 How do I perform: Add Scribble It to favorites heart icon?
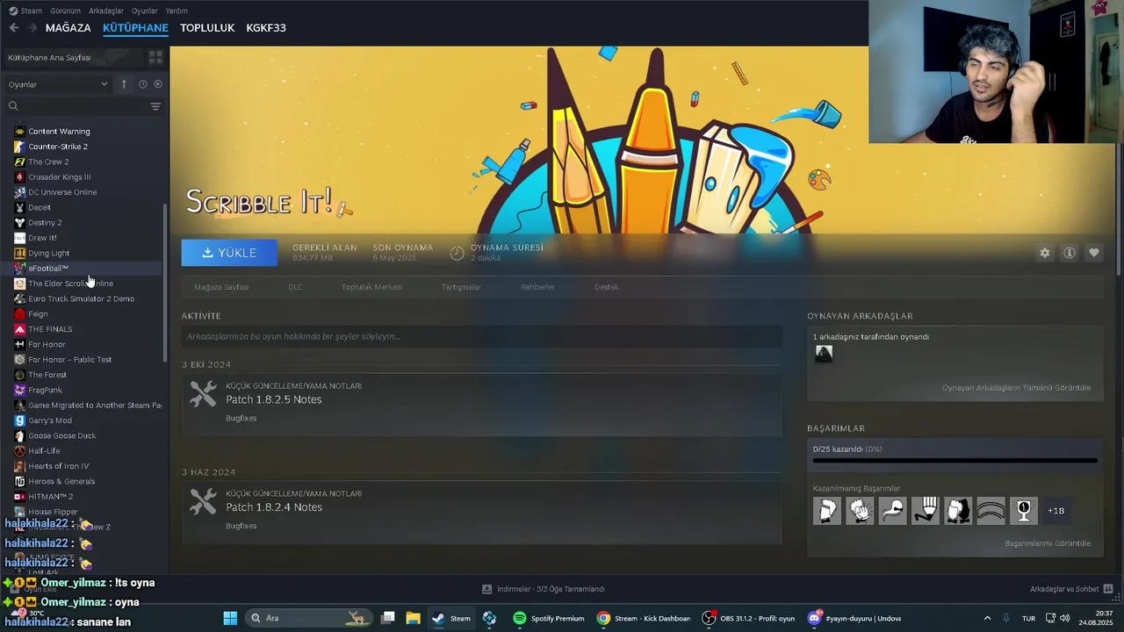coord(1094,253)
